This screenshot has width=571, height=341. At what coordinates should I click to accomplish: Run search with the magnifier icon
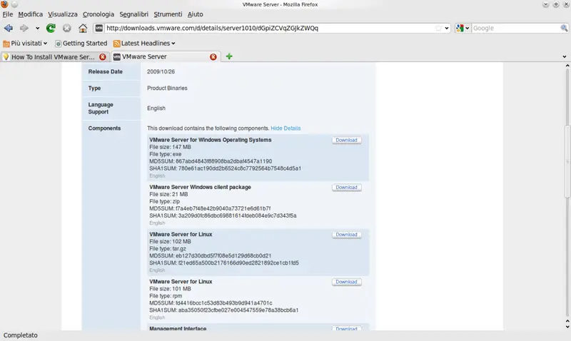pyautogui.click(x=564, y=28)
